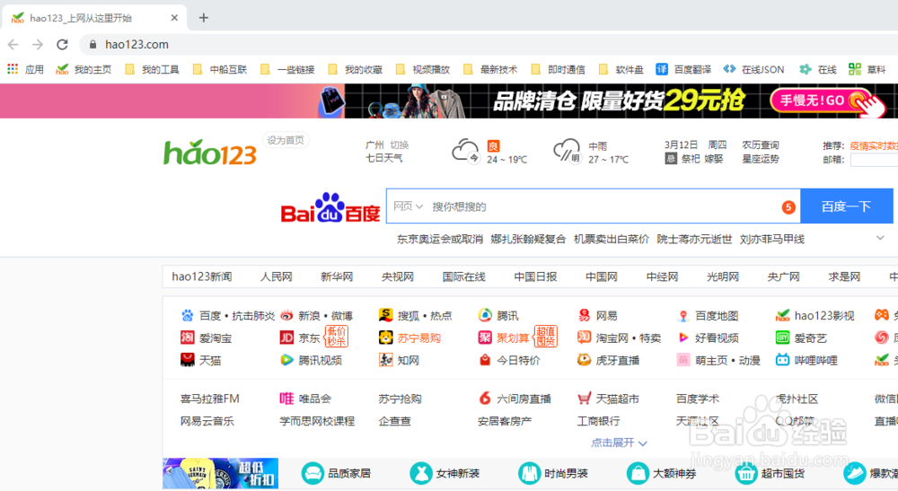Open 视频播放 bookmark folder
This screenshot has height=491, width=898.
[423, 69]
